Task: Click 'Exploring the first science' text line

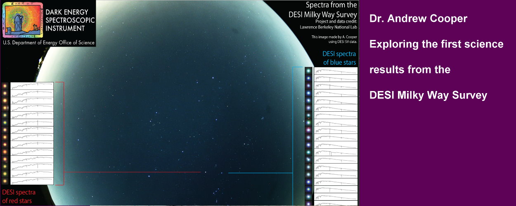Action: pos(436,44)
